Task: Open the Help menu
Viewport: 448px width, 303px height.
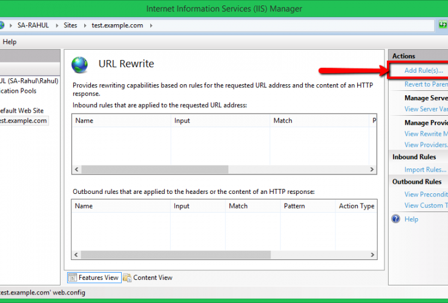Action: coord(10,42)
